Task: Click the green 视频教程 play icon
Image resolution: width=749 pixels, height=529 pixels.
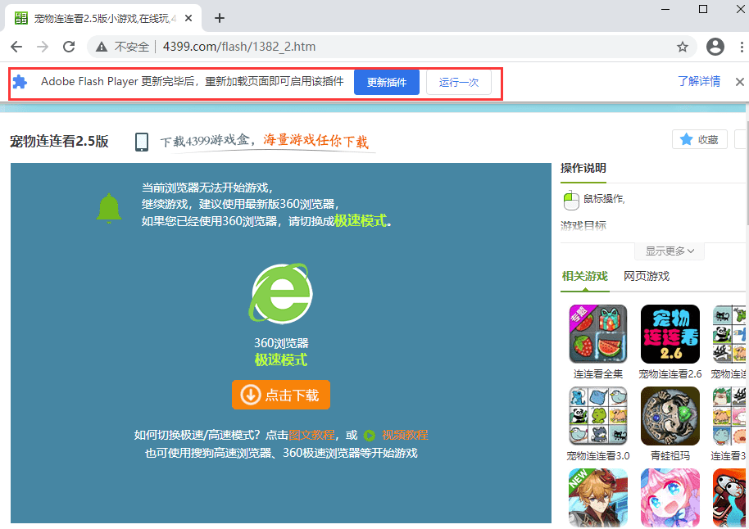Action: click(x=368, y=435)
